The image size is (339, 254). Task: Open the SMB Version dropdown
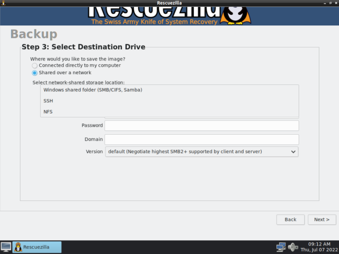coord(202,152)
